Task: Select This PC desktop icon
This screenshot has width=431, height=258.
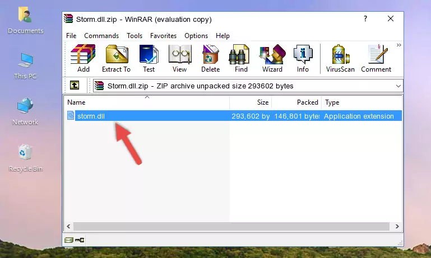Action: coord(25,66)
